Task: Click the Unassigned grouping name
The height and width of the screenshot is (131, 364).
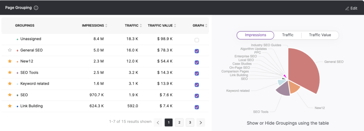Action: pos(31,39)
